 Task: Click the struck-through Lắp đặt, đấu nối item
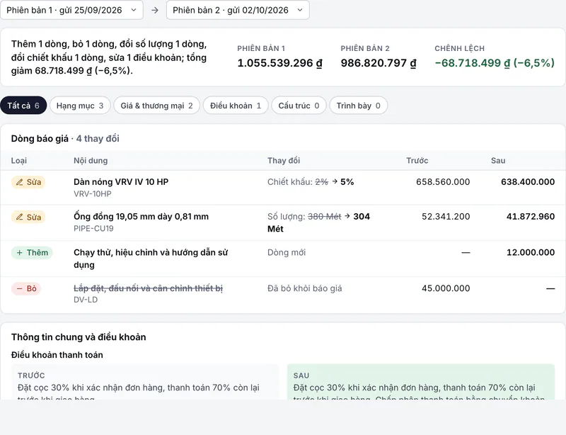tap(148, 288)
